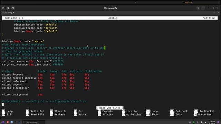Click the '^U Paste' shortcut label
The width and height of the screenshot is (221, 124).
(80, 115)
